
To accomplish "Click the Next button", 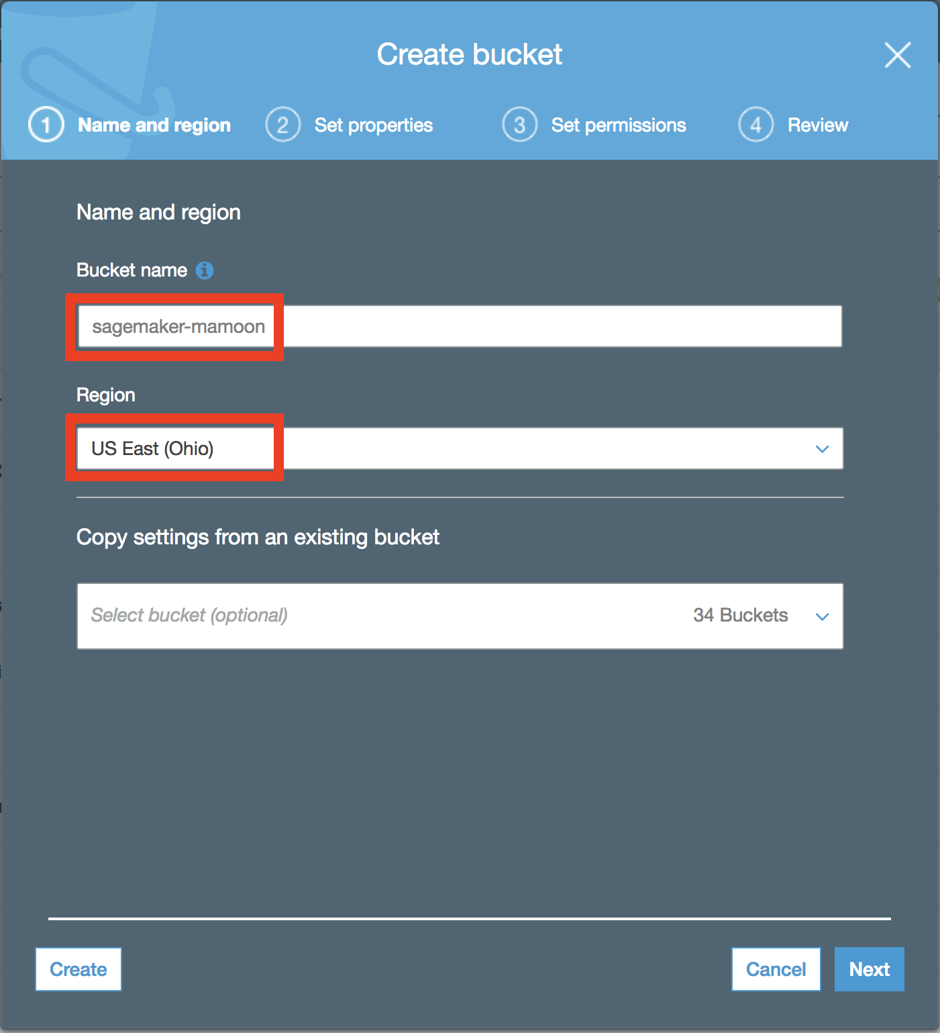I will click(870, 969).
